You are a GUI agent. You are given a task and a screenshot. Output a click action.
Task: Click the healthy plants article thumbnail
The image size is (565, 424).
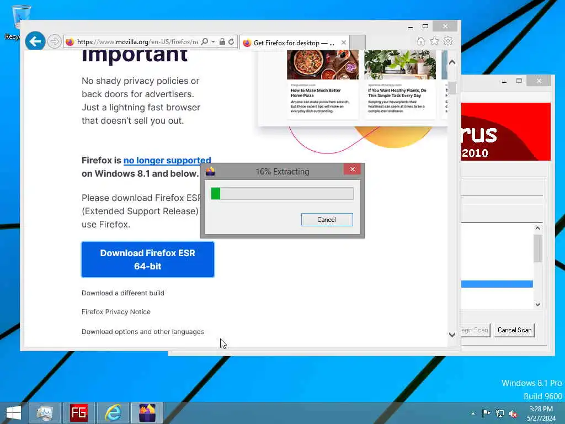[x=400, y=65]
